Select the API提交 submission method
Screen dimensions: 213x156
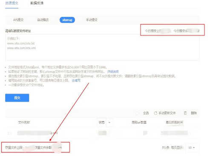[18, 20]
